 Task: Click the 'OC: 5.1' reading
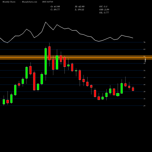[103, 7]
